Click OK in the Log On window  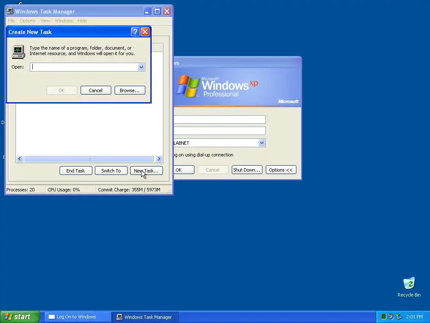coord(184,170)
